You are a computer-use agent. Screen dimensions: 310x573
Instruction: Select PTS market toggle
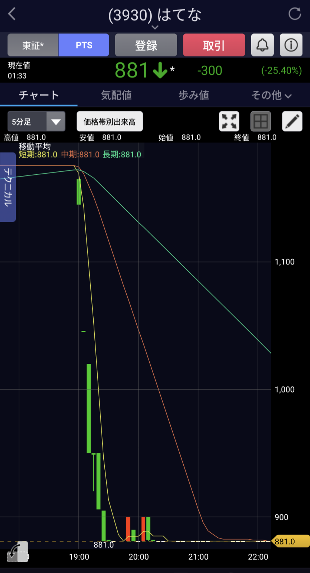pyautogui.click(x=84, y=45)
